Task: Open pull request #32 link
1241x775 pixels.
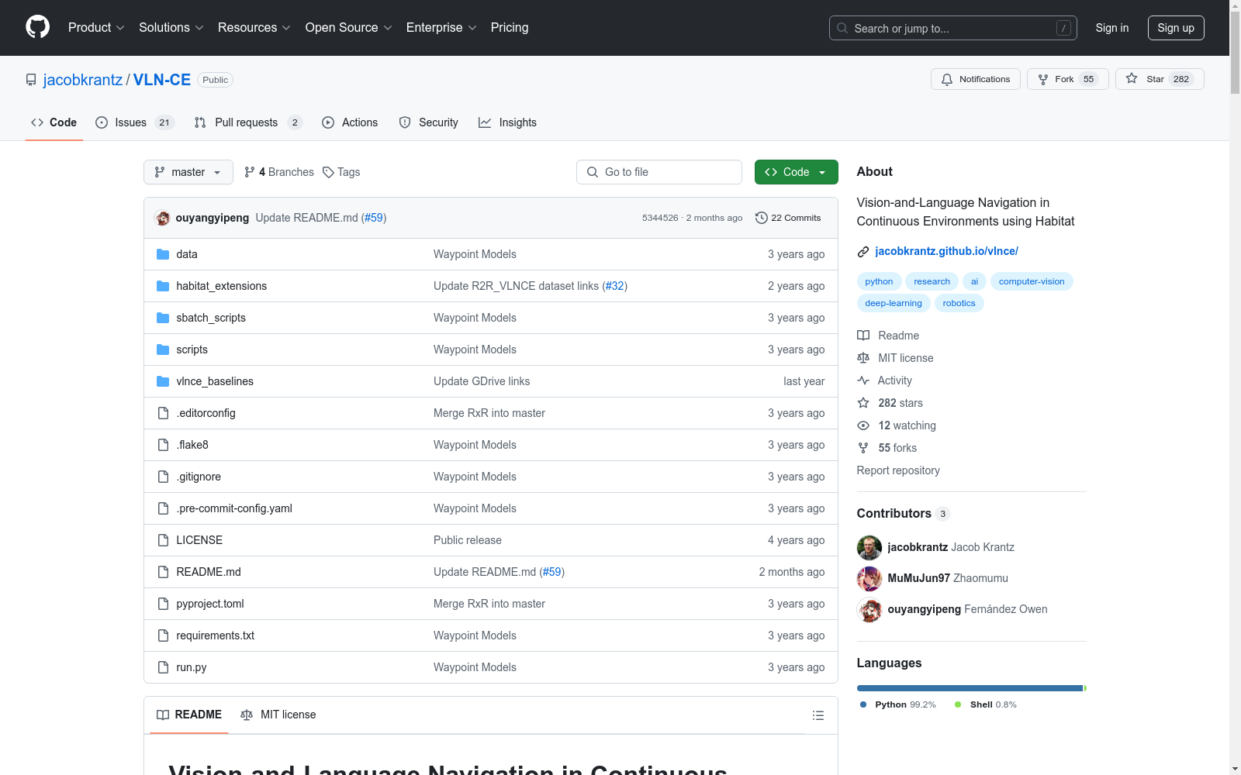Action: [614, 286]
